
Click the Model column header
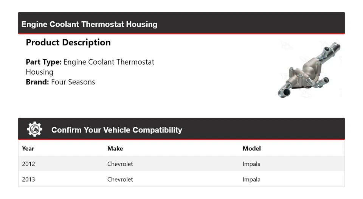coord(251,148)
